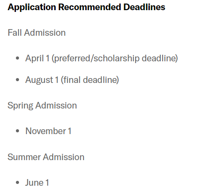Select the Fall Admission subheading
The width and height of the screenshot is (209, 191).
(x=37, y=33)
